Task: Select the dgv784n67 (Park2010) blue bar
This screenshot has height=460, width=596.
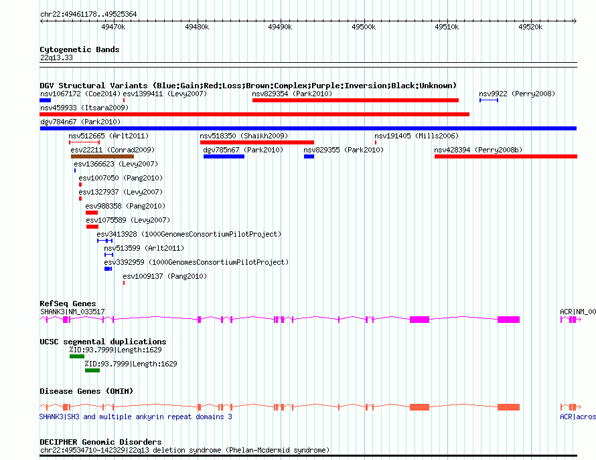Action: 308,128
